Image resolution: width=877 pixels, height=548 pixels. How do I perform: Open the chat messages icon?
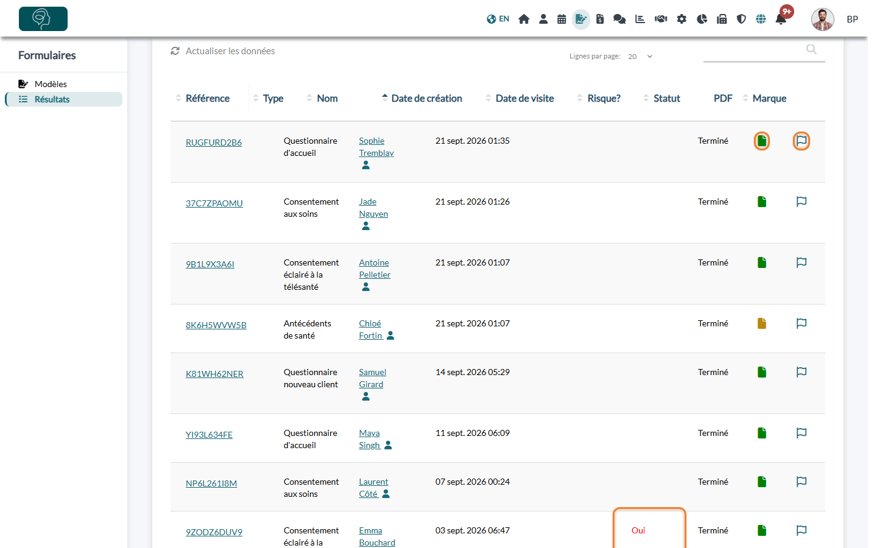[x=619, y=19]
